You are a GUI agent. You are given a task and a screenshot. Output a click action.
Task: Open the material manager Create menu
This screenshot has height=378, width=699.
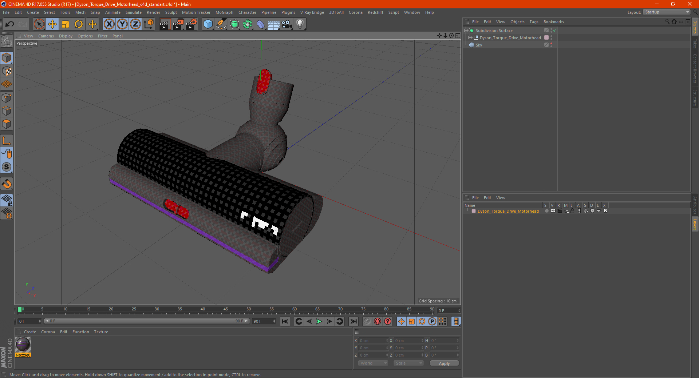(x=30, y=332)
